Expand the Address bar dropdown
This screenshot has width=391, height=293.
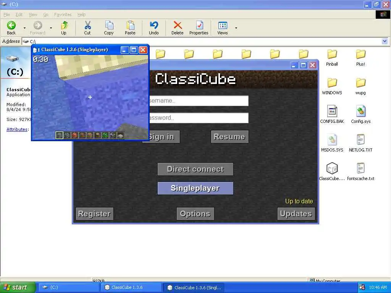coord(385,41)
